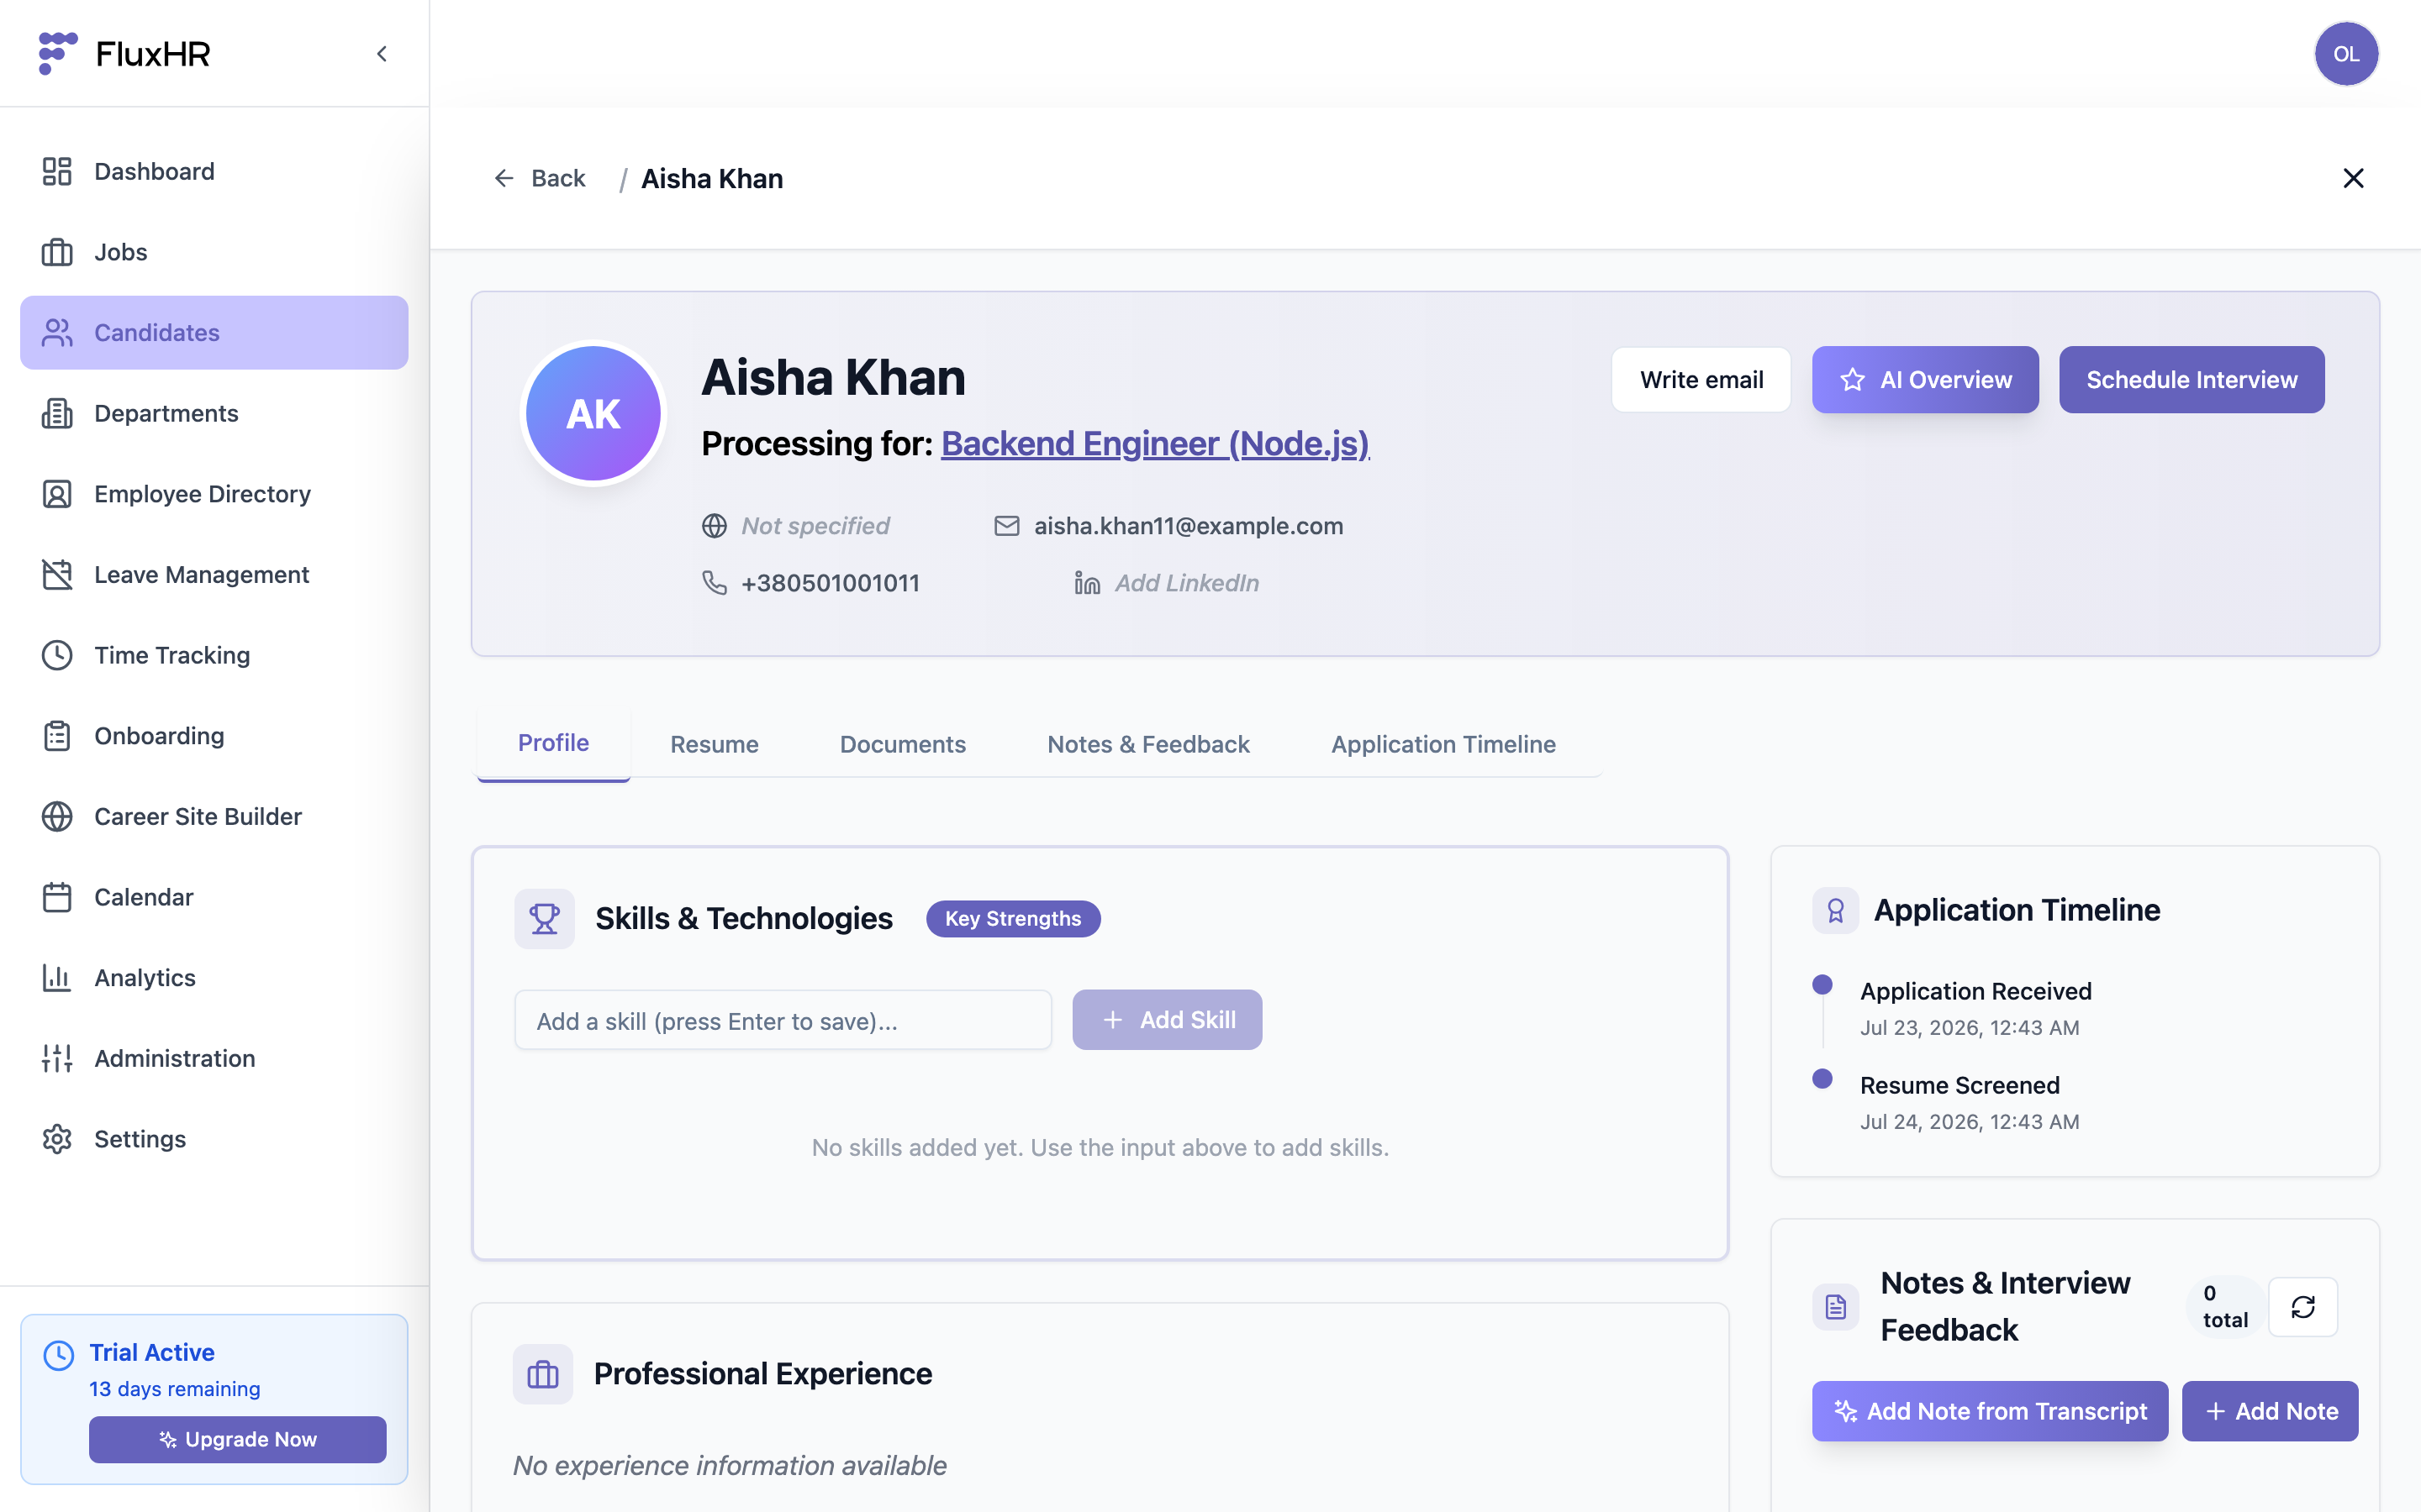
Task: Switch to the Application Timeline tab
Action: click(1443, 744)
